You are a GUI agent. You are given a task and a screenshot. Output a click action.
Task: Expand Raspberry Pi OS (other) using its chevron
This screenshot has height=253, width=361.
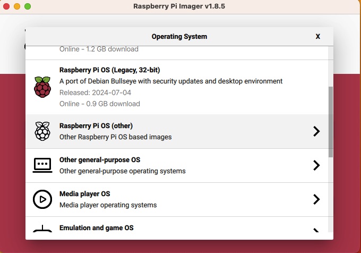pos(316,131)
